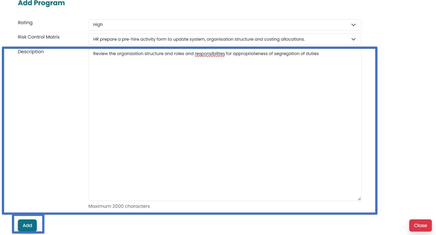Click the chevron arrow in Risk Control Matrix field
The height and width of the screenshot is (235, 436).
point(353,39)
